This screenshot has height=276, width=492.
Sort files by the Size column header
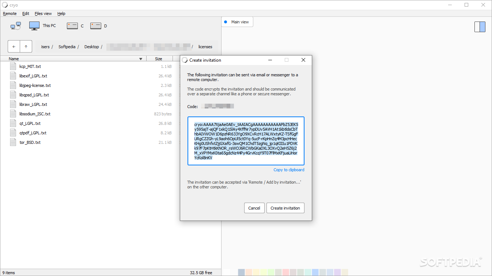(x=159, y=59)
